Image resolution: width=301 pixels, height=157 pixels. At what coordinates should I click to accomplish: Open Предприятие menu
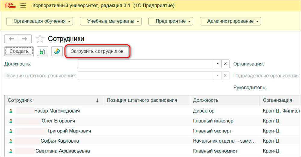click(171, 21)
